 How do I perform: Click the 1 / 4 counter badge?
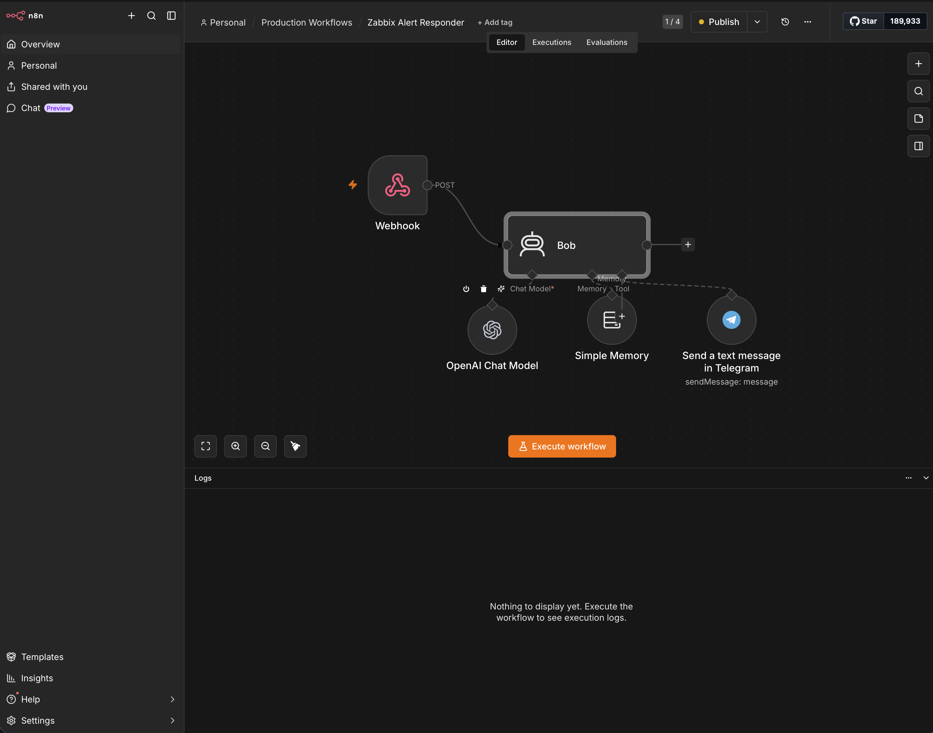click(x=672, y=22)
